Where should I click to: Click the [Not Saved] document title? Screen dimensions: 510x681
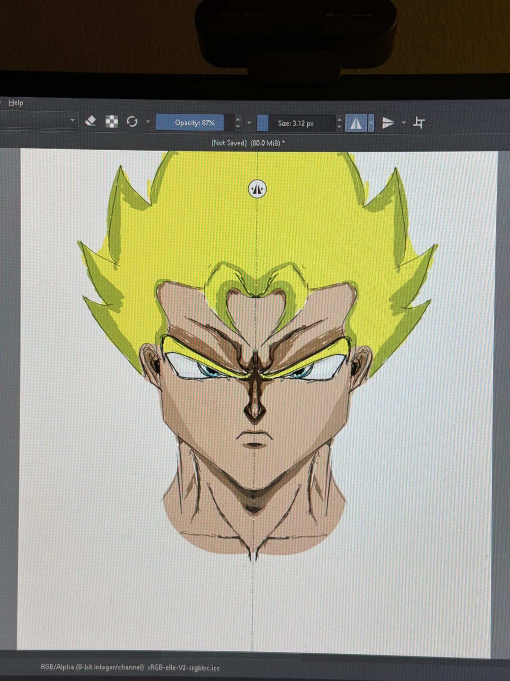tap(229, 143)
